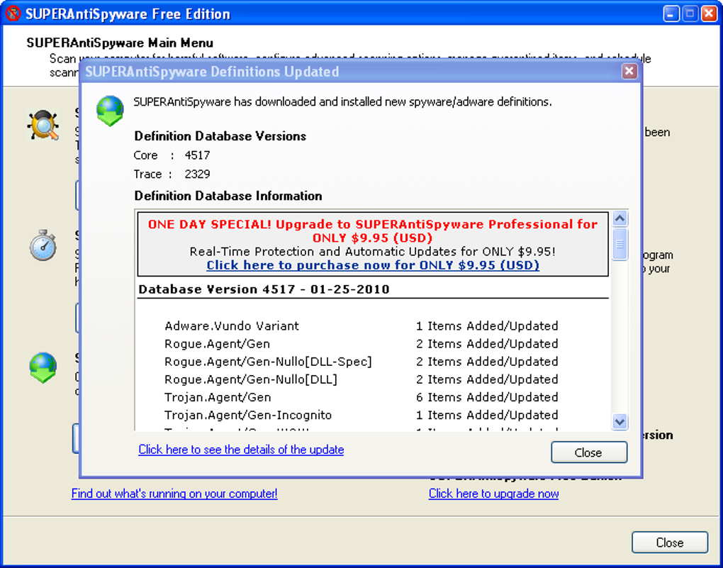Click the SUPERAntiSpyware title bar app icon
This screenshot has width=723, height=568.
coord(13,13)
